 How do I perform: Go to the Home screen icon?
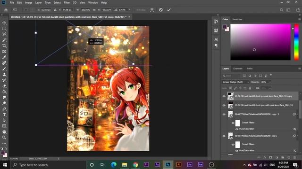[x=6, y=10]
